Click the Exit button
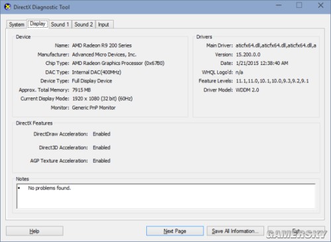This screenshot has width=331, height=242. click(x=296, y=231)
